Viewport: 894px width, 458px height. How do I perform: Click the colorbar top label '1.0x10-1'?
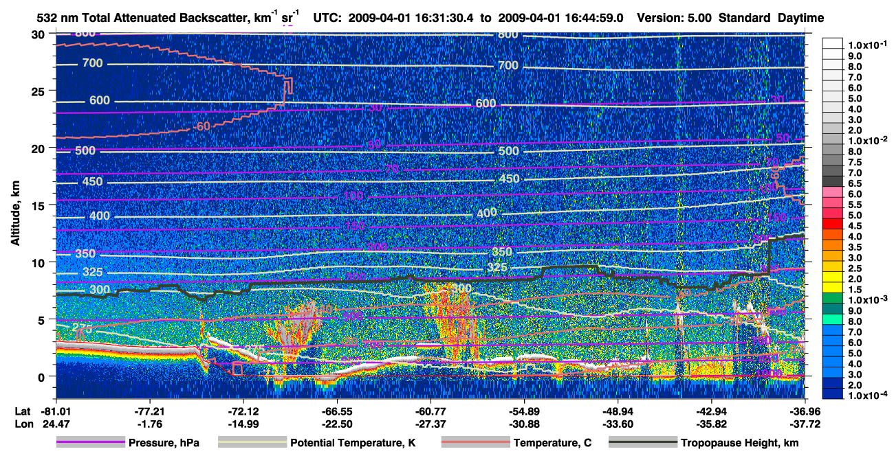(x=869, y=44)
